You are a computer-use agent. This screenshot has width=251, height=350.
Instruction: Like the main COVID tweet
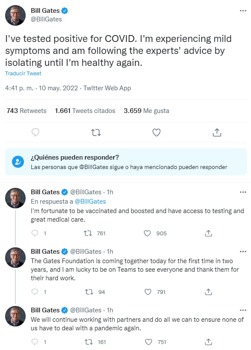(157, 132)
